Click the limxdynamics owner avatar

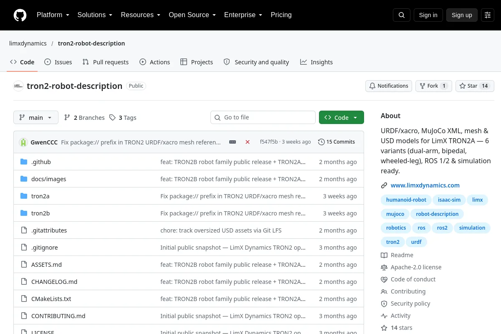(18, 86)
